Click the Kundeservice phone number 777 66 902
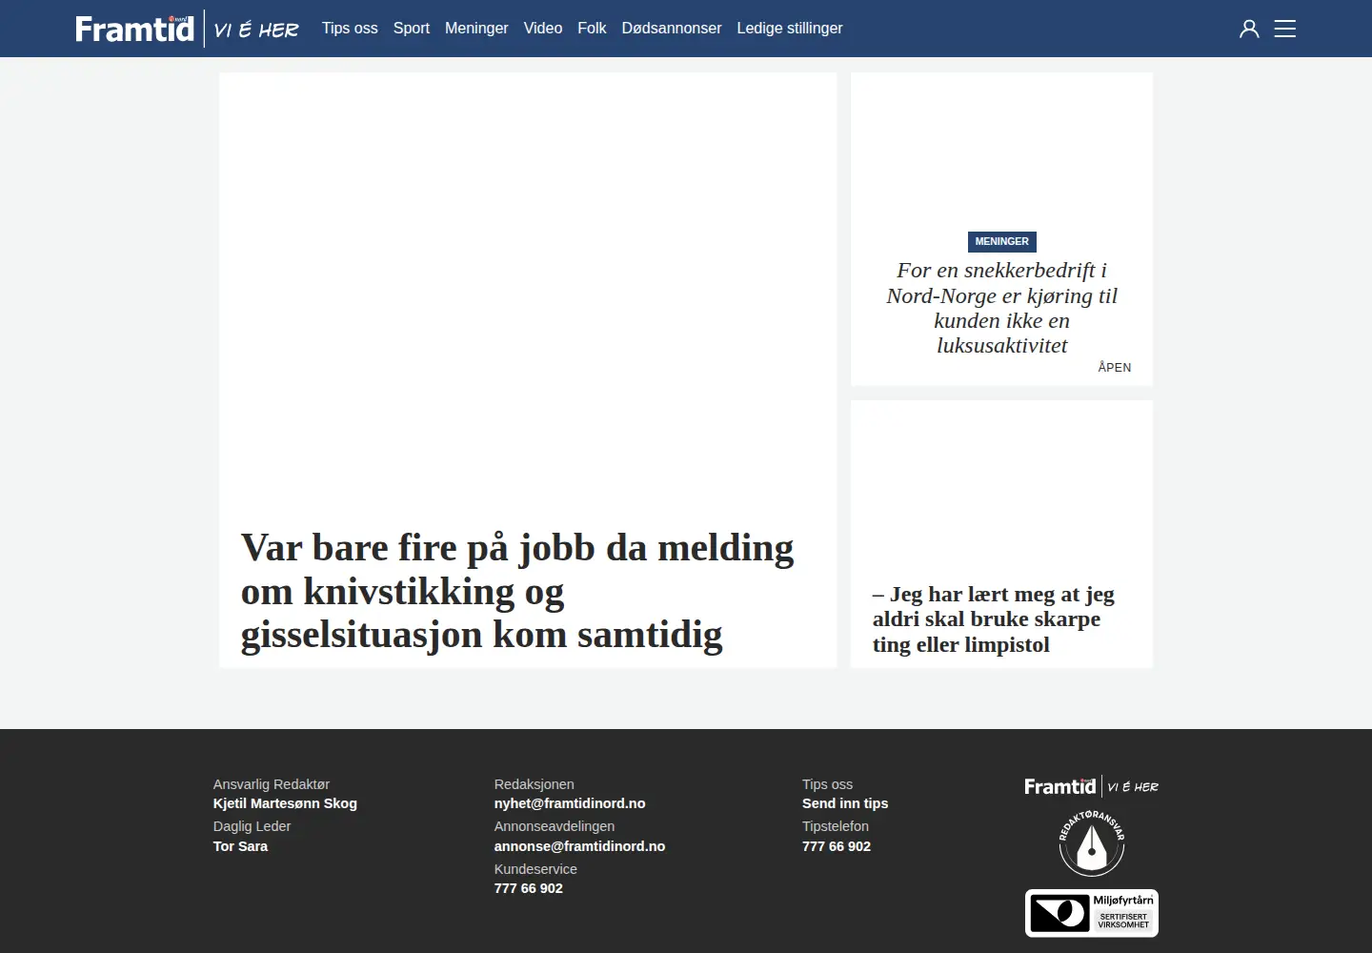This screenshot has width=1372, height=953. 529,888
